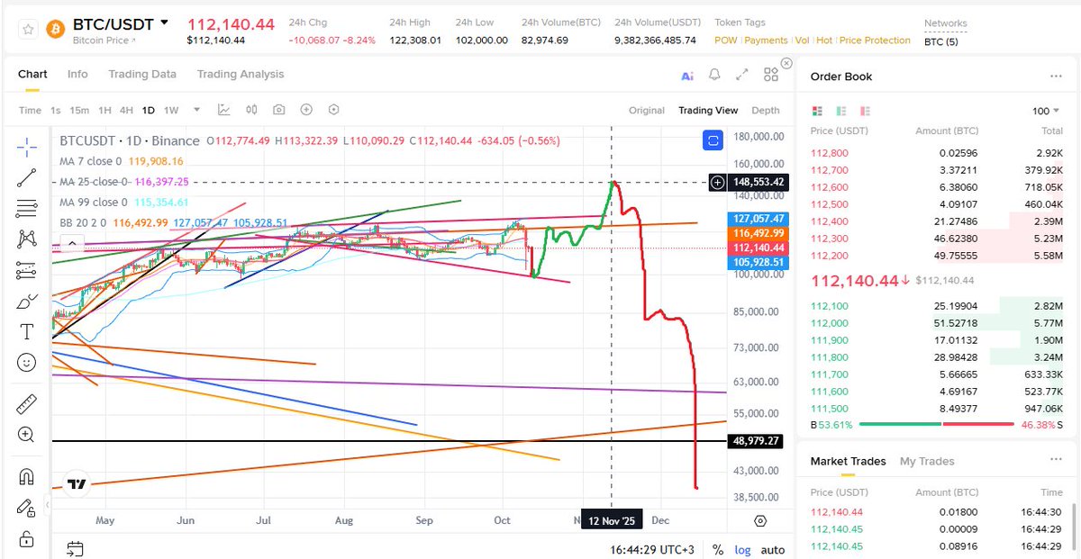The image size is (1081, 559).
Task: Pick the XABCD pattern tool
Action: [x=26, y=238]
